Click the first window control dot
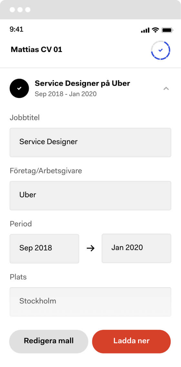Image resolution: width=181 pixels, height=367 pixels. pos(12,10)
